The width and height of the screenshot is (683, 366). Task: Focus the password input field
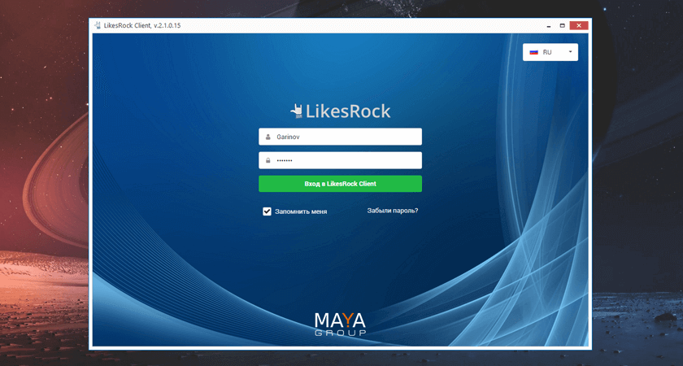coord(340,160)
